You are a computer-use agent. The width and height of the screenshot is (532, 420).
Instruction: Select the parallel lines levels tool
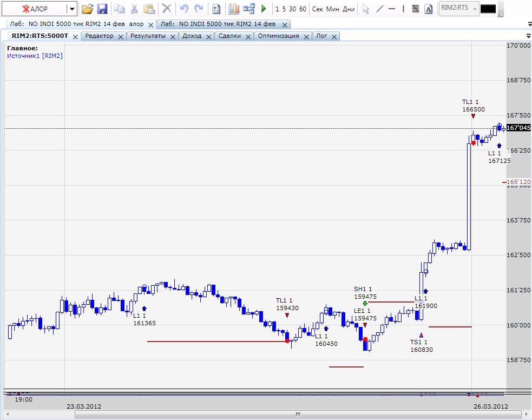(416, 9)
